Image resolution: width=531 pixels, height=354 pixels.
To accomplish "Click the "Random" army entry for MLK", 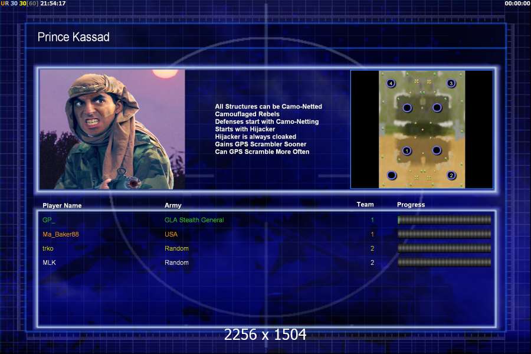I will 176,263.
